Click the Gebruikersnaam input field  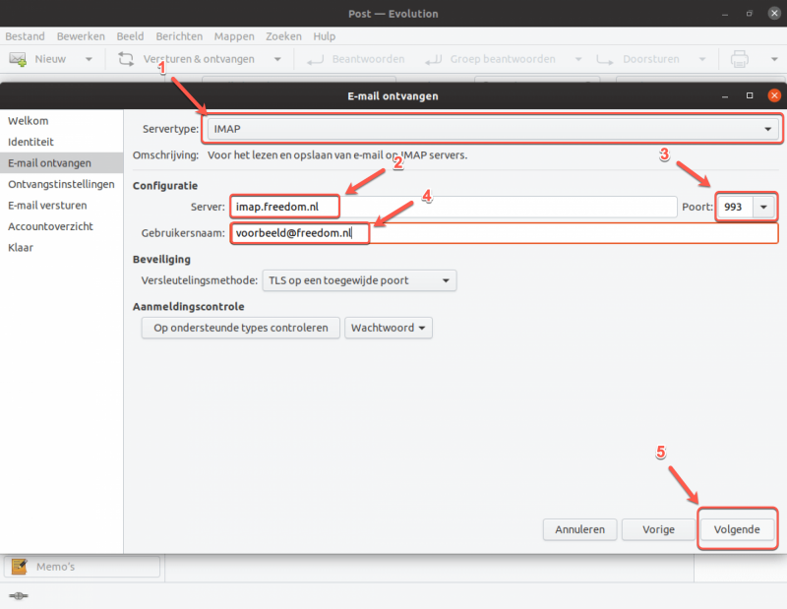[x=505, y=233]
